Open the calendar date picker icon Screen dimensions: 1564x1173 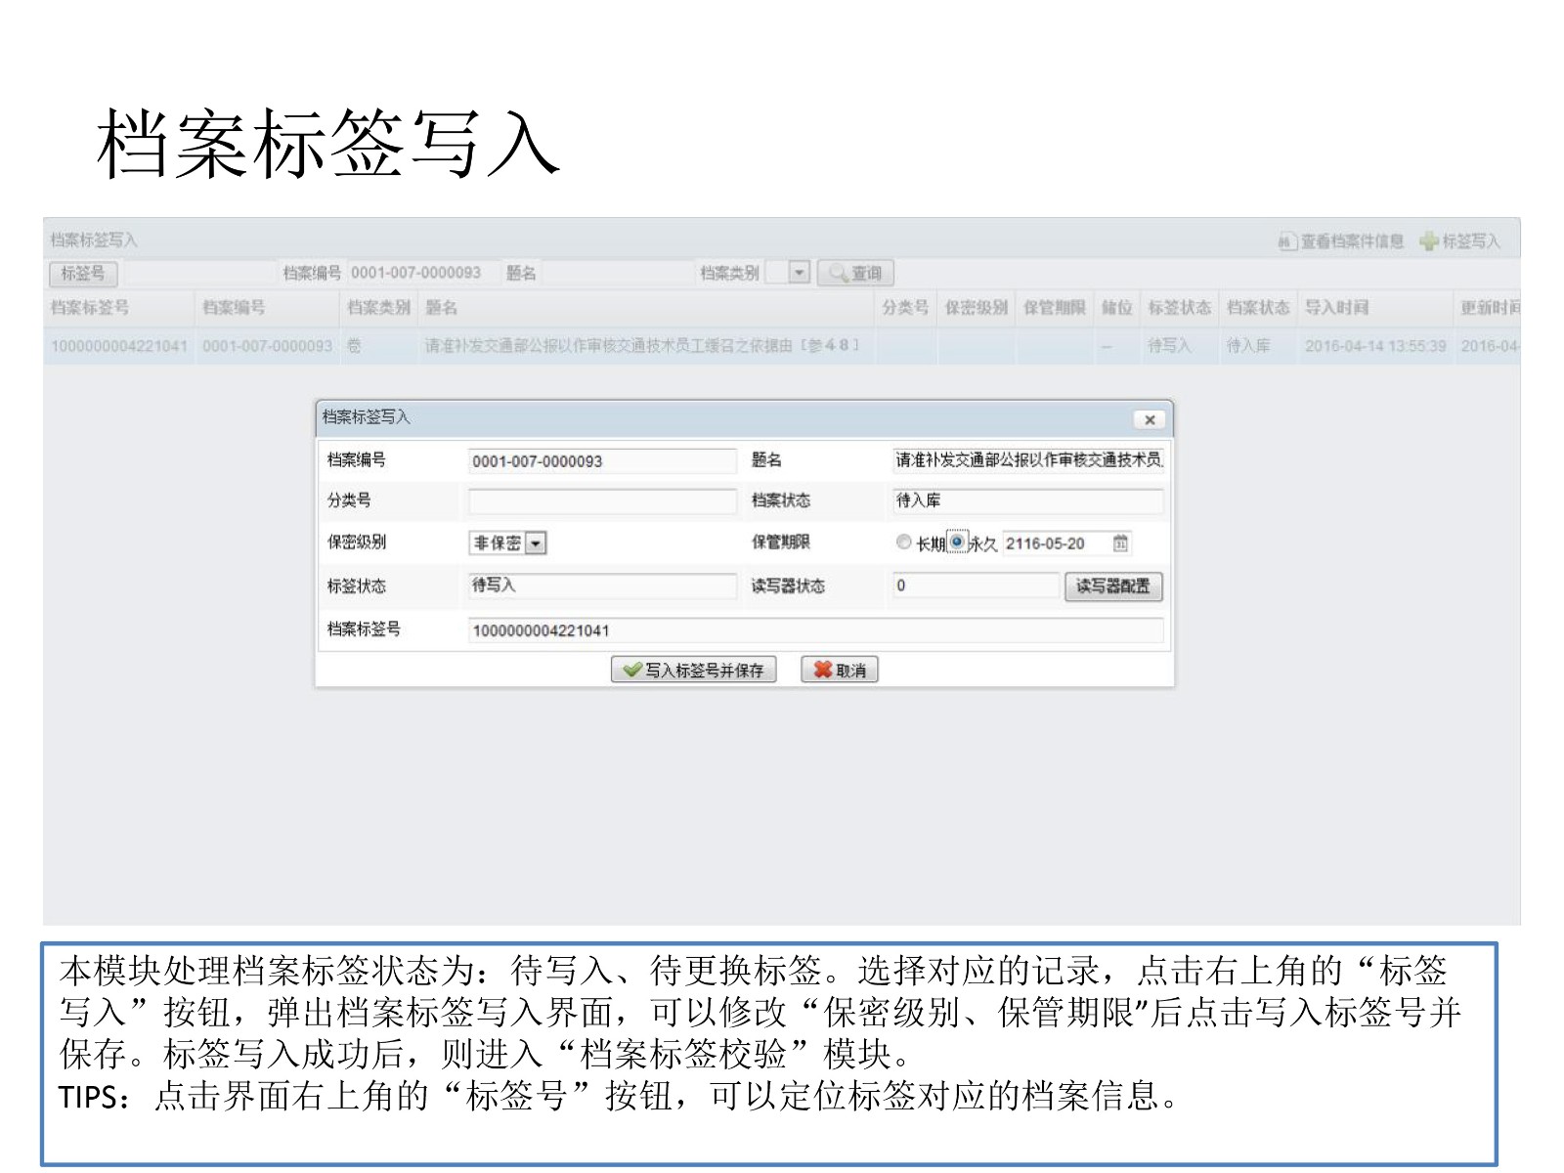(x=1120, y=543)
